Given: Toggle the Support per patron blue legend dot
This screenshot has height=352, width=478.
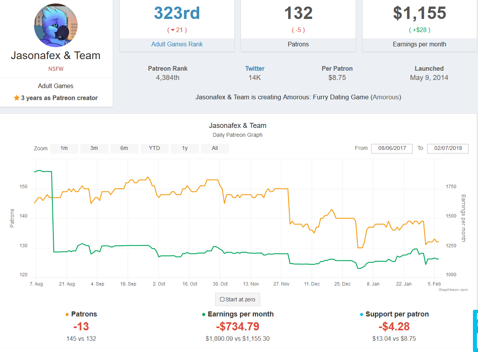Looking at the screenshot, I should pos(361,315).
